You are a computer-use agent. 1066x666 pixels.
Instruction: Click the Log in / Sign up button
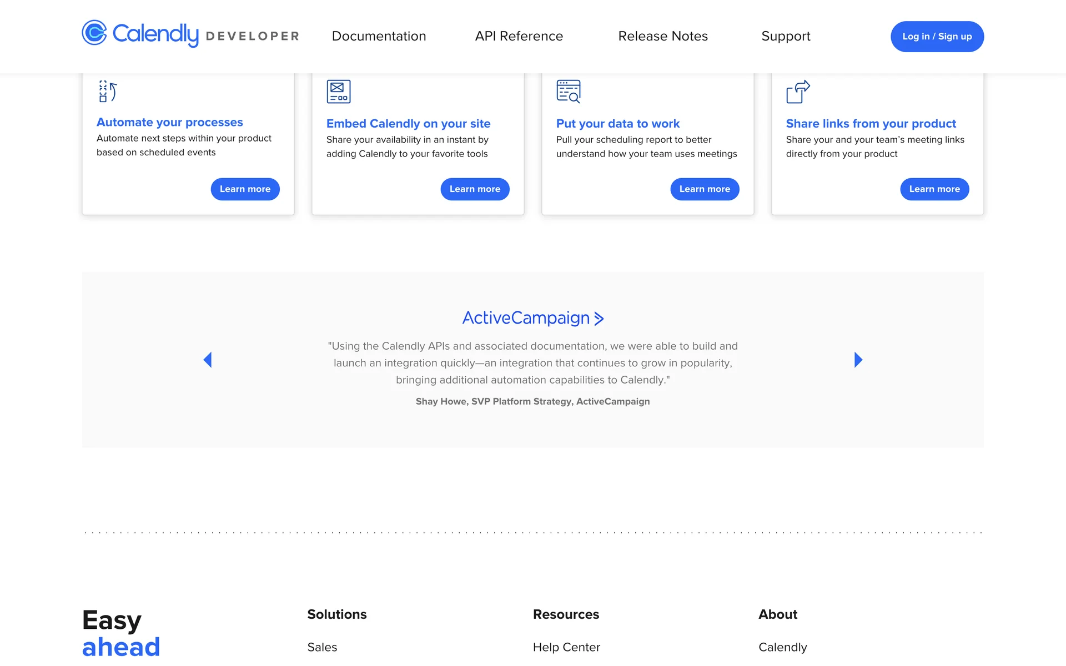tap(937, 37)
